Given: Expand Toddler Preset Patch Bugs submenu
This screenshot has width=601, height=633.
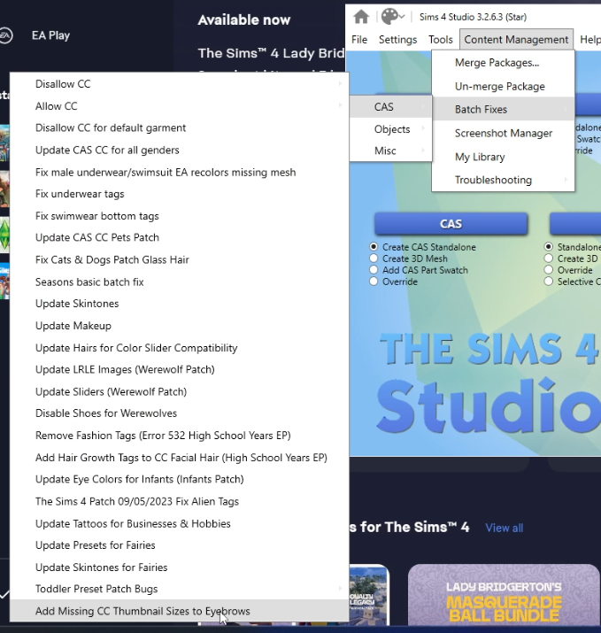Looking at the screenshot, I should pyautogui.click(x=179, y=589).
